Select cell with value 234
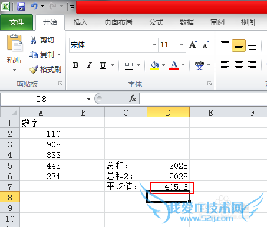 point(41,176)
